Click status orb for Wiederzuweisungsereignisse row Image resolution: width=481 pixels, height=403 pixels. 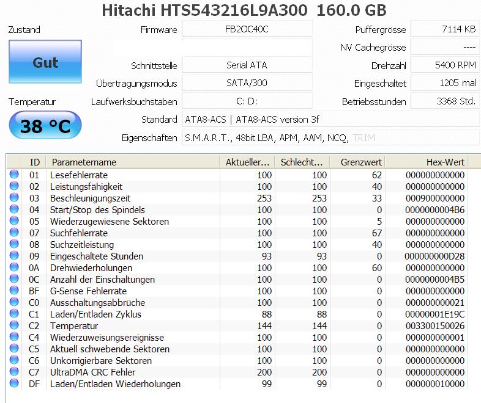tap(14, 336)
